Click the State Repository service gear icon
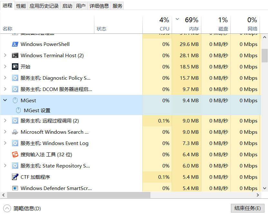This screenshot has height=218, width=268. tap(15, 166)
